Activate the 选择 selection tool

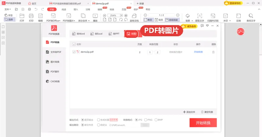click(9, 20)
